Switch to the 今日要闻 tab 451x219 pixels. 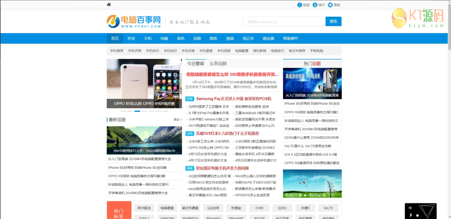[196, 63]
